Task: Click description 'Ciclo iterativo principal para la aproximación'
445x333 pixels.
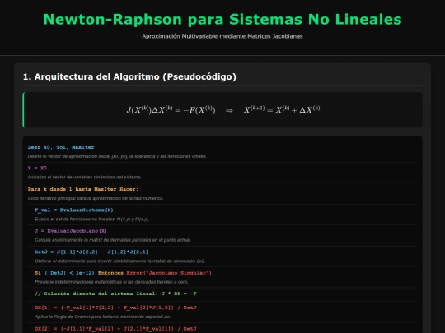Action: point(96,198)
